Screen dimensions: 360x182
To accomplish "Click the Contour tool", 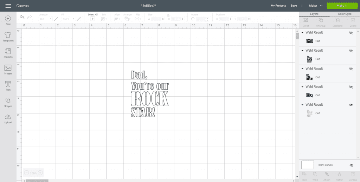I will pyautogui.click(x=353, y=176).
